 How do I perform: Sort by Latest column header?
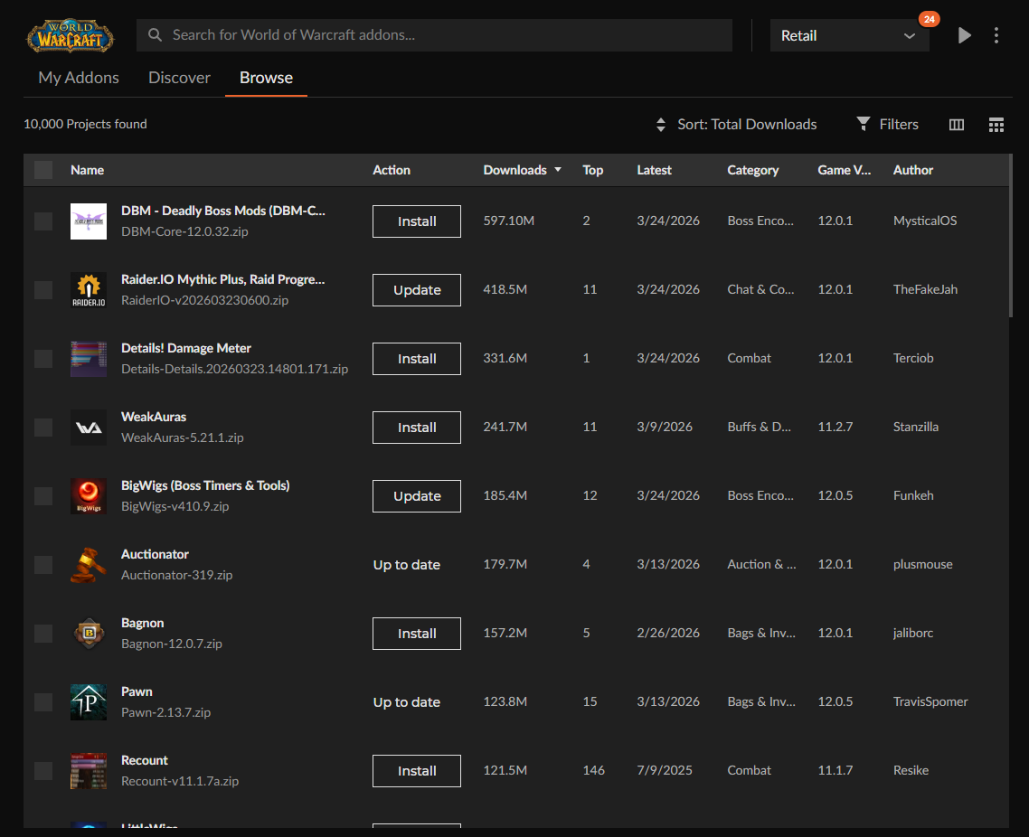(654, 170)
